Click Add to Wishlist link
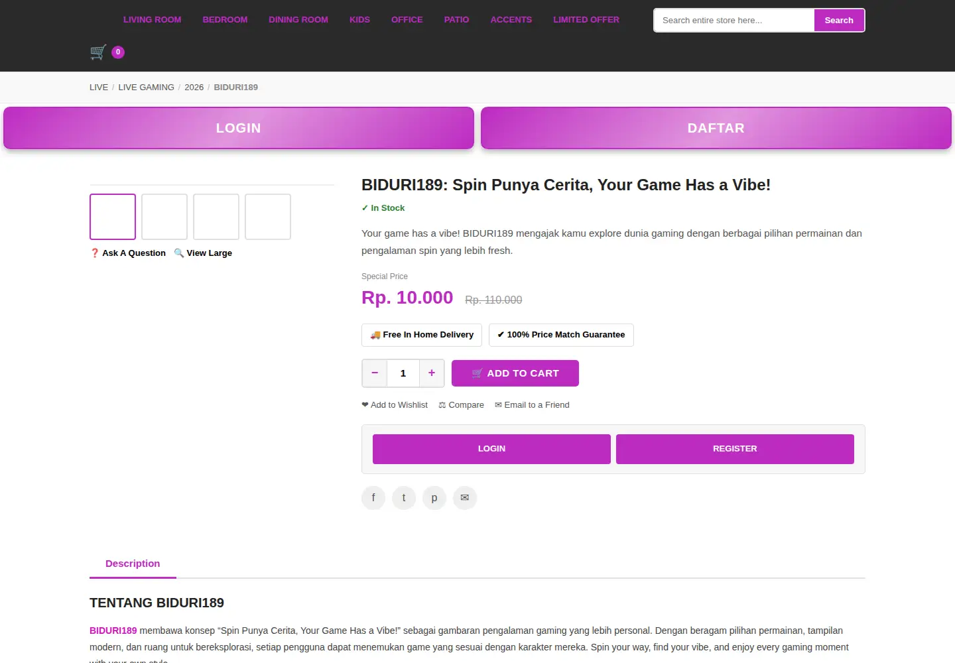This screenshot has height=663, width=955. [x=395, y=405]
